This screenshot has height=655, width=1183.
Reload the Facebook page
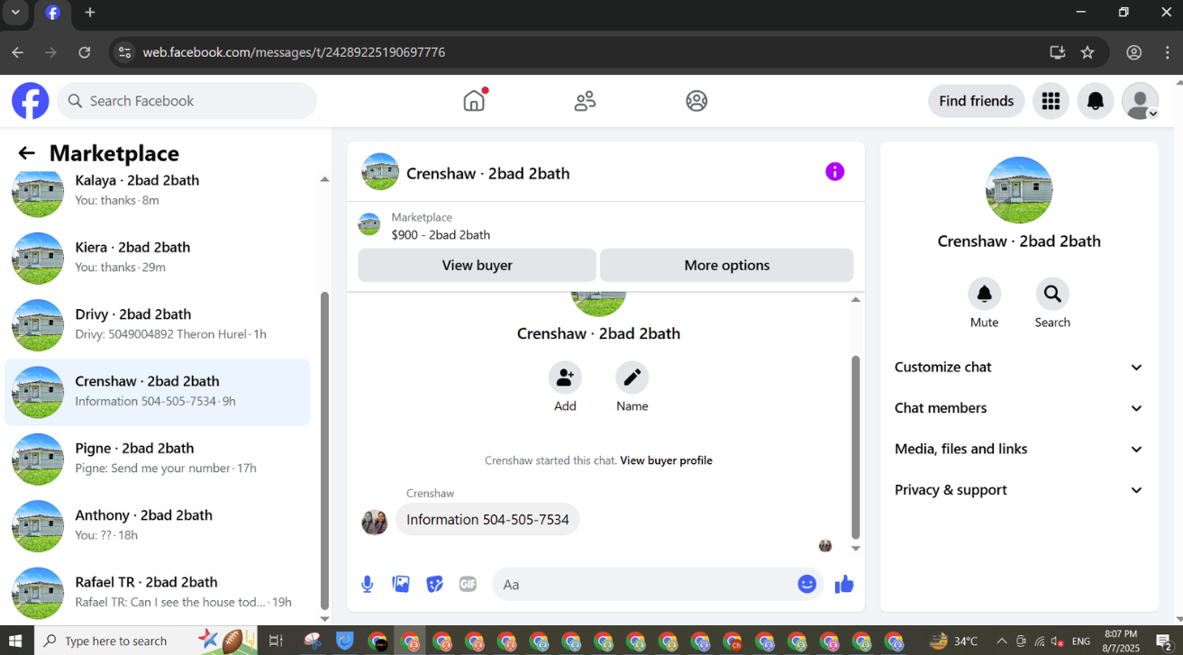[85, 52]
